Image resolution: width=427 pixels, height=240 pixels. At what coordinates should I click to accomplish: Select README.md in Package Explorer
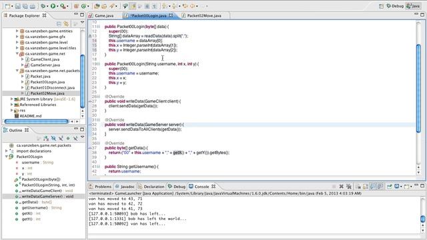coord(31,116)
